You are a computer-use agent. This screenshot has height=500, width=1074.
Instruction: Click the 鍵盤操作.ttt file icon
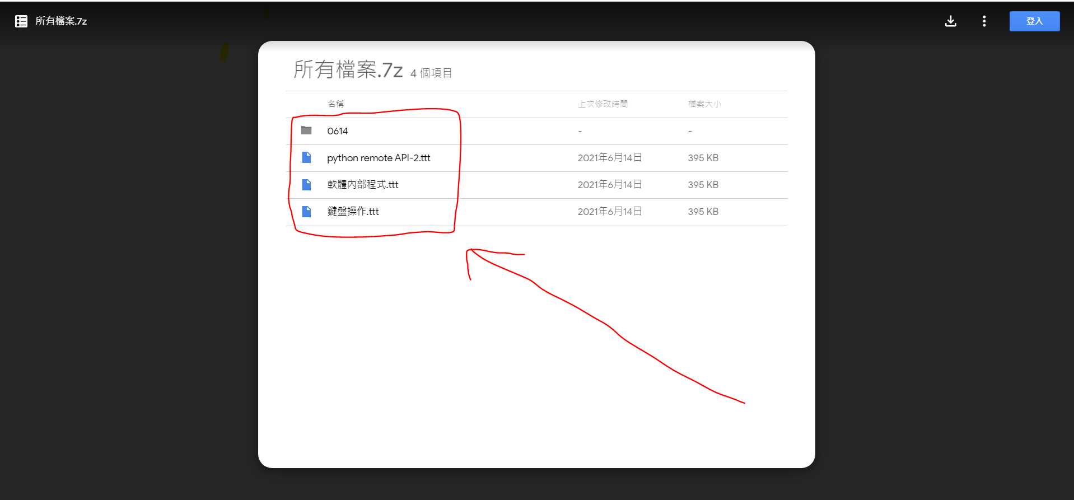click(x=306, y=211)
